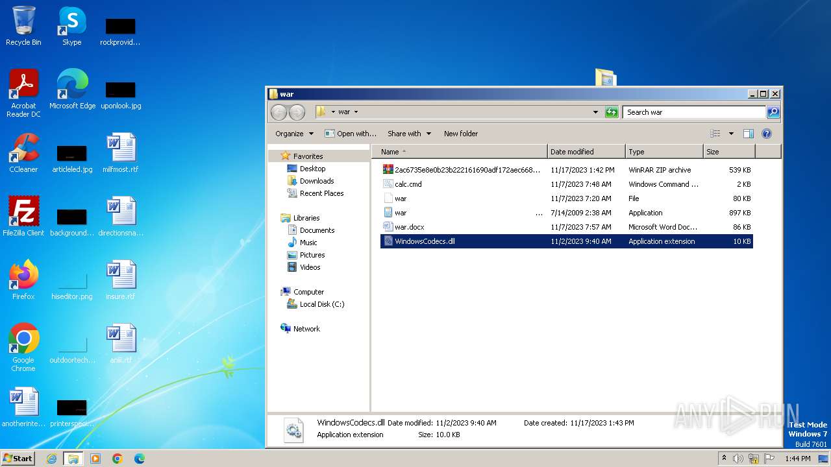Open view options dropdown arrow
This screenshot has width=831, height=467.
click(x=731, y=134)
